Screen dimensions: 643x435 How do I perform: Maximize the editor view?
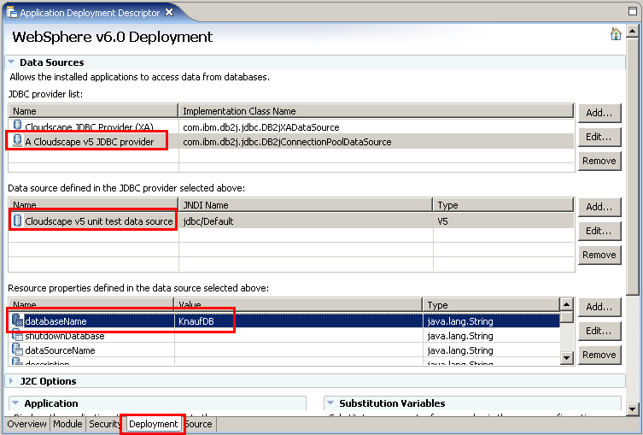pyautogui.click(x=633, y=11)
